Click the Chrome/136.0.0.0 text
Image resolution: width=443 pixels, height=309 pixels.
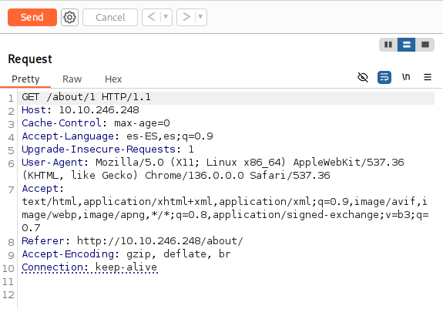pos(194,176)
